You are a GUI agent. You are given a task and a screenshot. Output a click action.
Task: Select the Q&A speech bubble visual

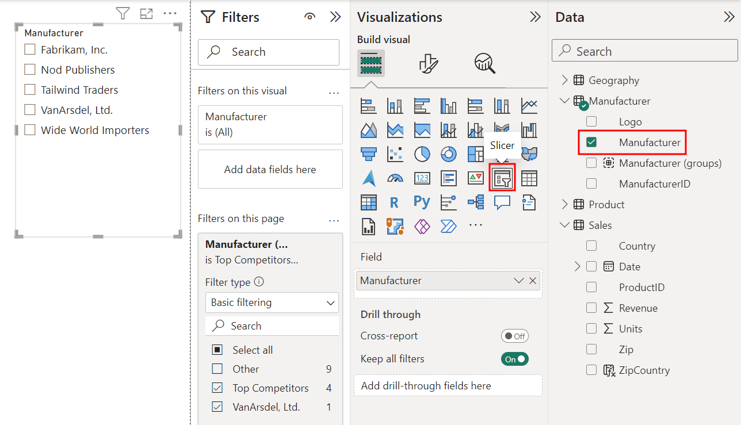[502, 202]
